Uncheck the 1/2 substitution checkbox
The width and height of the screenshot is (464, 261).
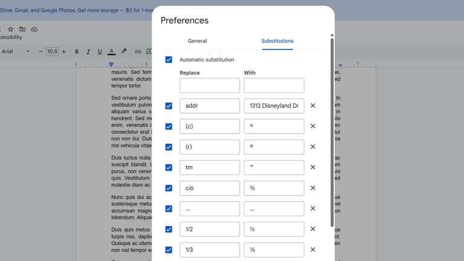169,230
